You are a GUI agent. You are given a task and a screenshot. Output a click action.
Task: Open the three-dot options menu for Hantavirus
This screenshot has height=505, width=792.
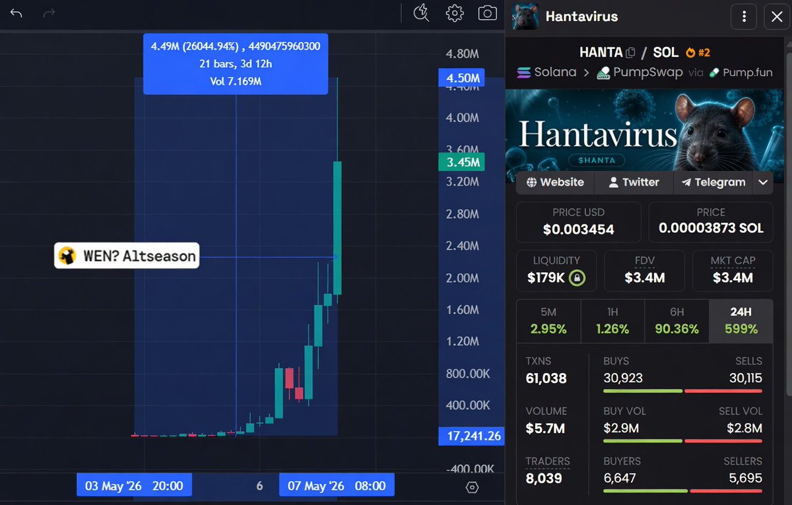pyautogui.click(x=744, y=17)
